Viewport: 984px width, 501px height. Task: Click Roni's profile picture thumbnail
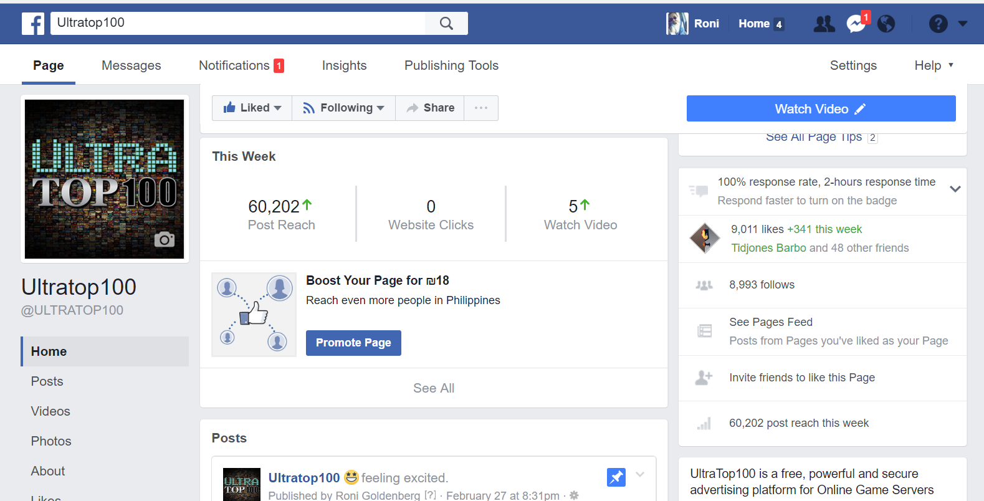click(x=677, y=24)
